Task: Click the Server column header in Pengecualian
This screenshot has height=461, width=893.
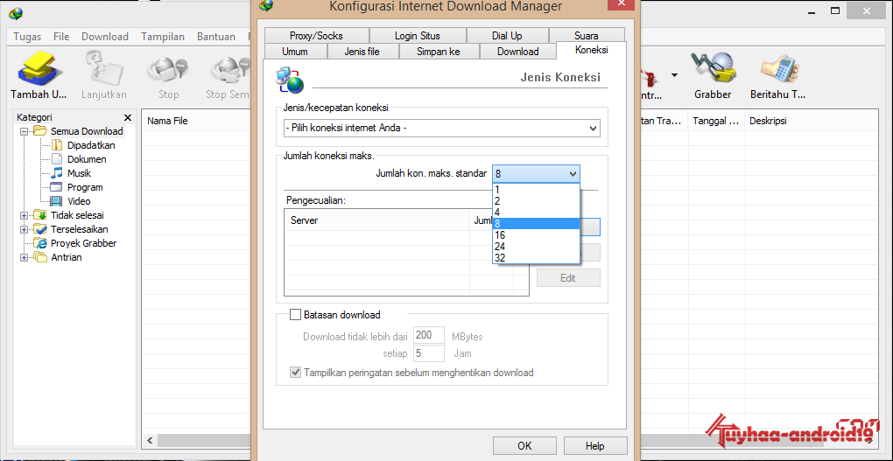Action: 376,220
